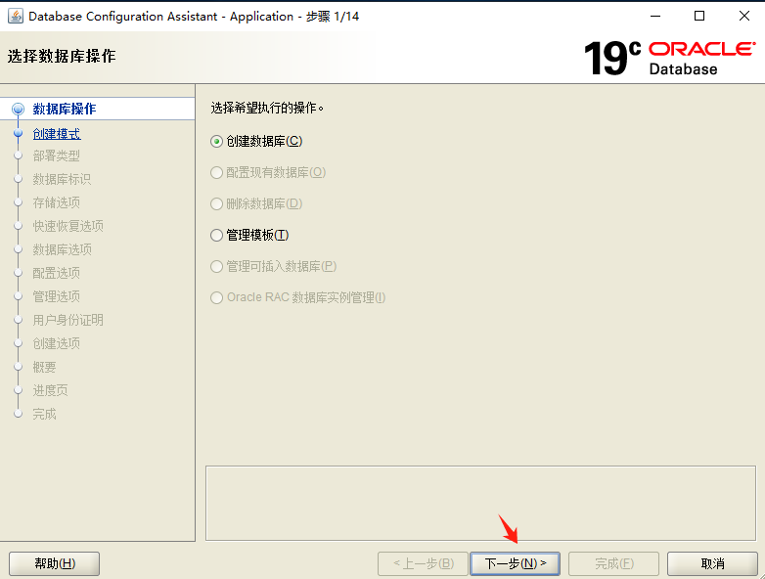Click the 数据库选项 step in sidebar
The height and width of the screenshot is (579, 765).
62,249
